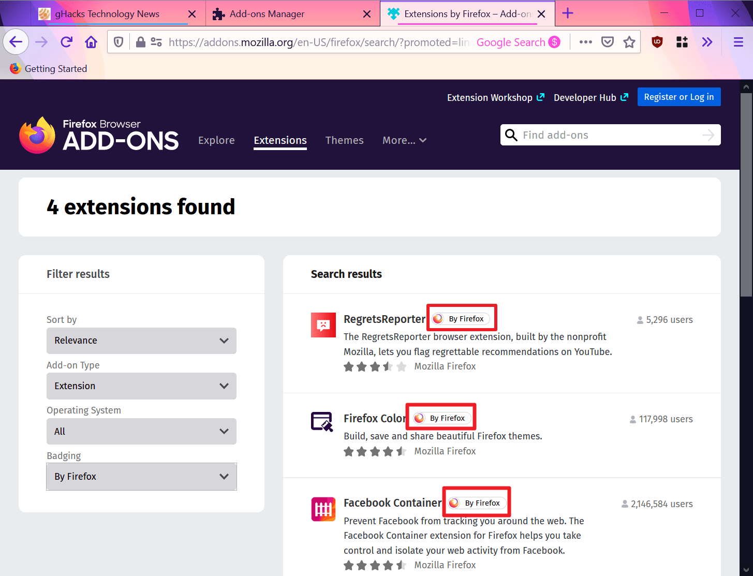Click the Firefox Browser Add-ons logo
The width and height of the screenshot is (753, 576).
point(99,135)
